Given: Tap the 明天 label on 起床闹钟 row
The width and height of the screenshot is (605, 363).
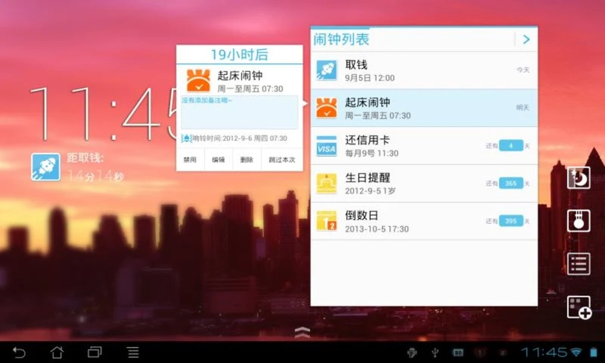Looking at the screenshot, I should (x=523, y=108).
